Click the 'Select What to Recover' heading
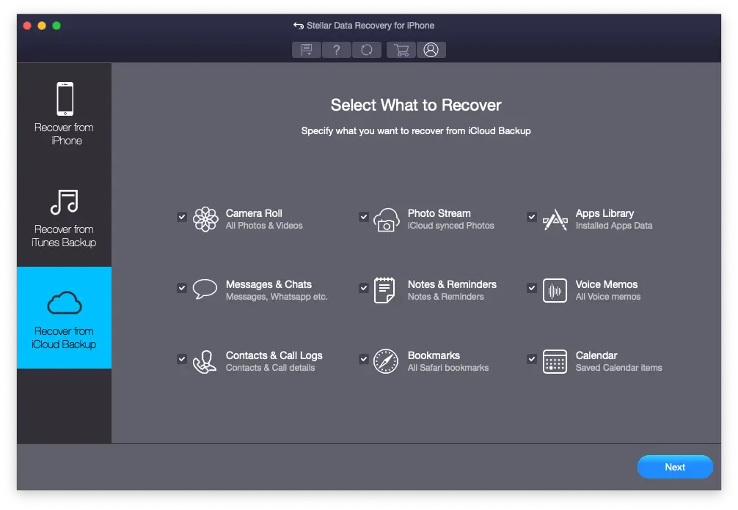738x510 pixels. click(x=416, y=105)
